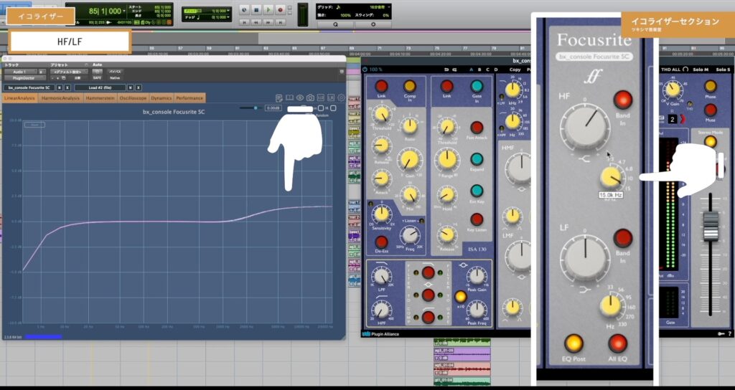The image size is (735, 390).
Task: Open the bx_console Focusrite SC slot selector
Action: click(x=29, y=87)
